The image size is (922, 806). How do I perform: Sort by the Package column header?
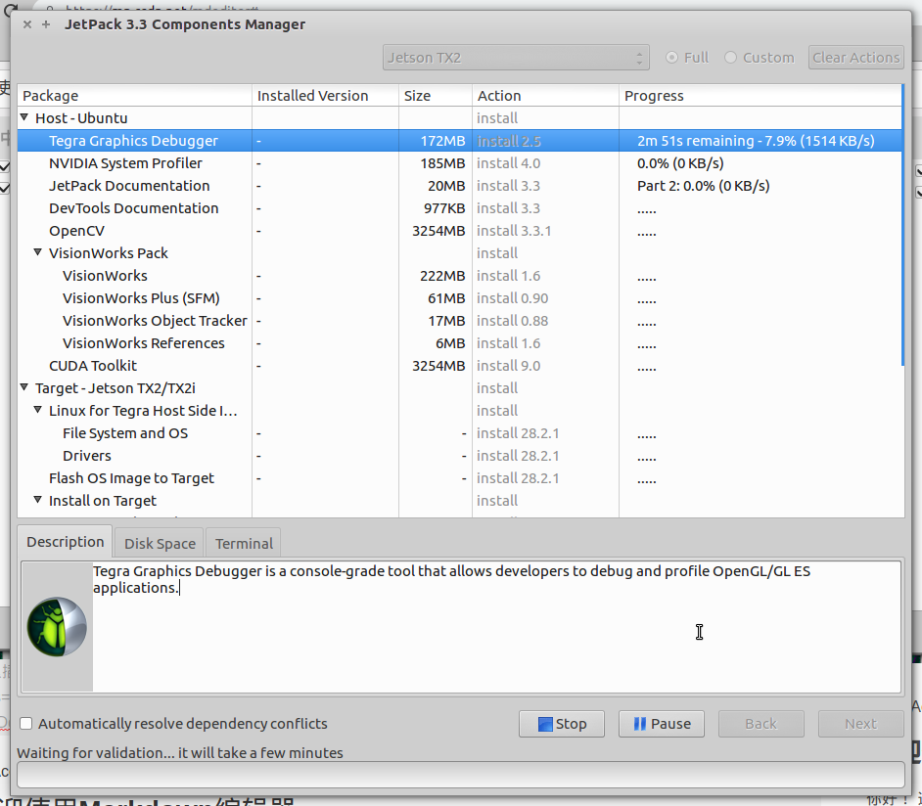point(135,95)
